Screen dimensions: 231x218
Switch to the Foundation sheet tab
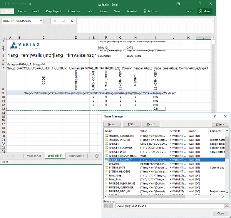click(x=77, y=156)
